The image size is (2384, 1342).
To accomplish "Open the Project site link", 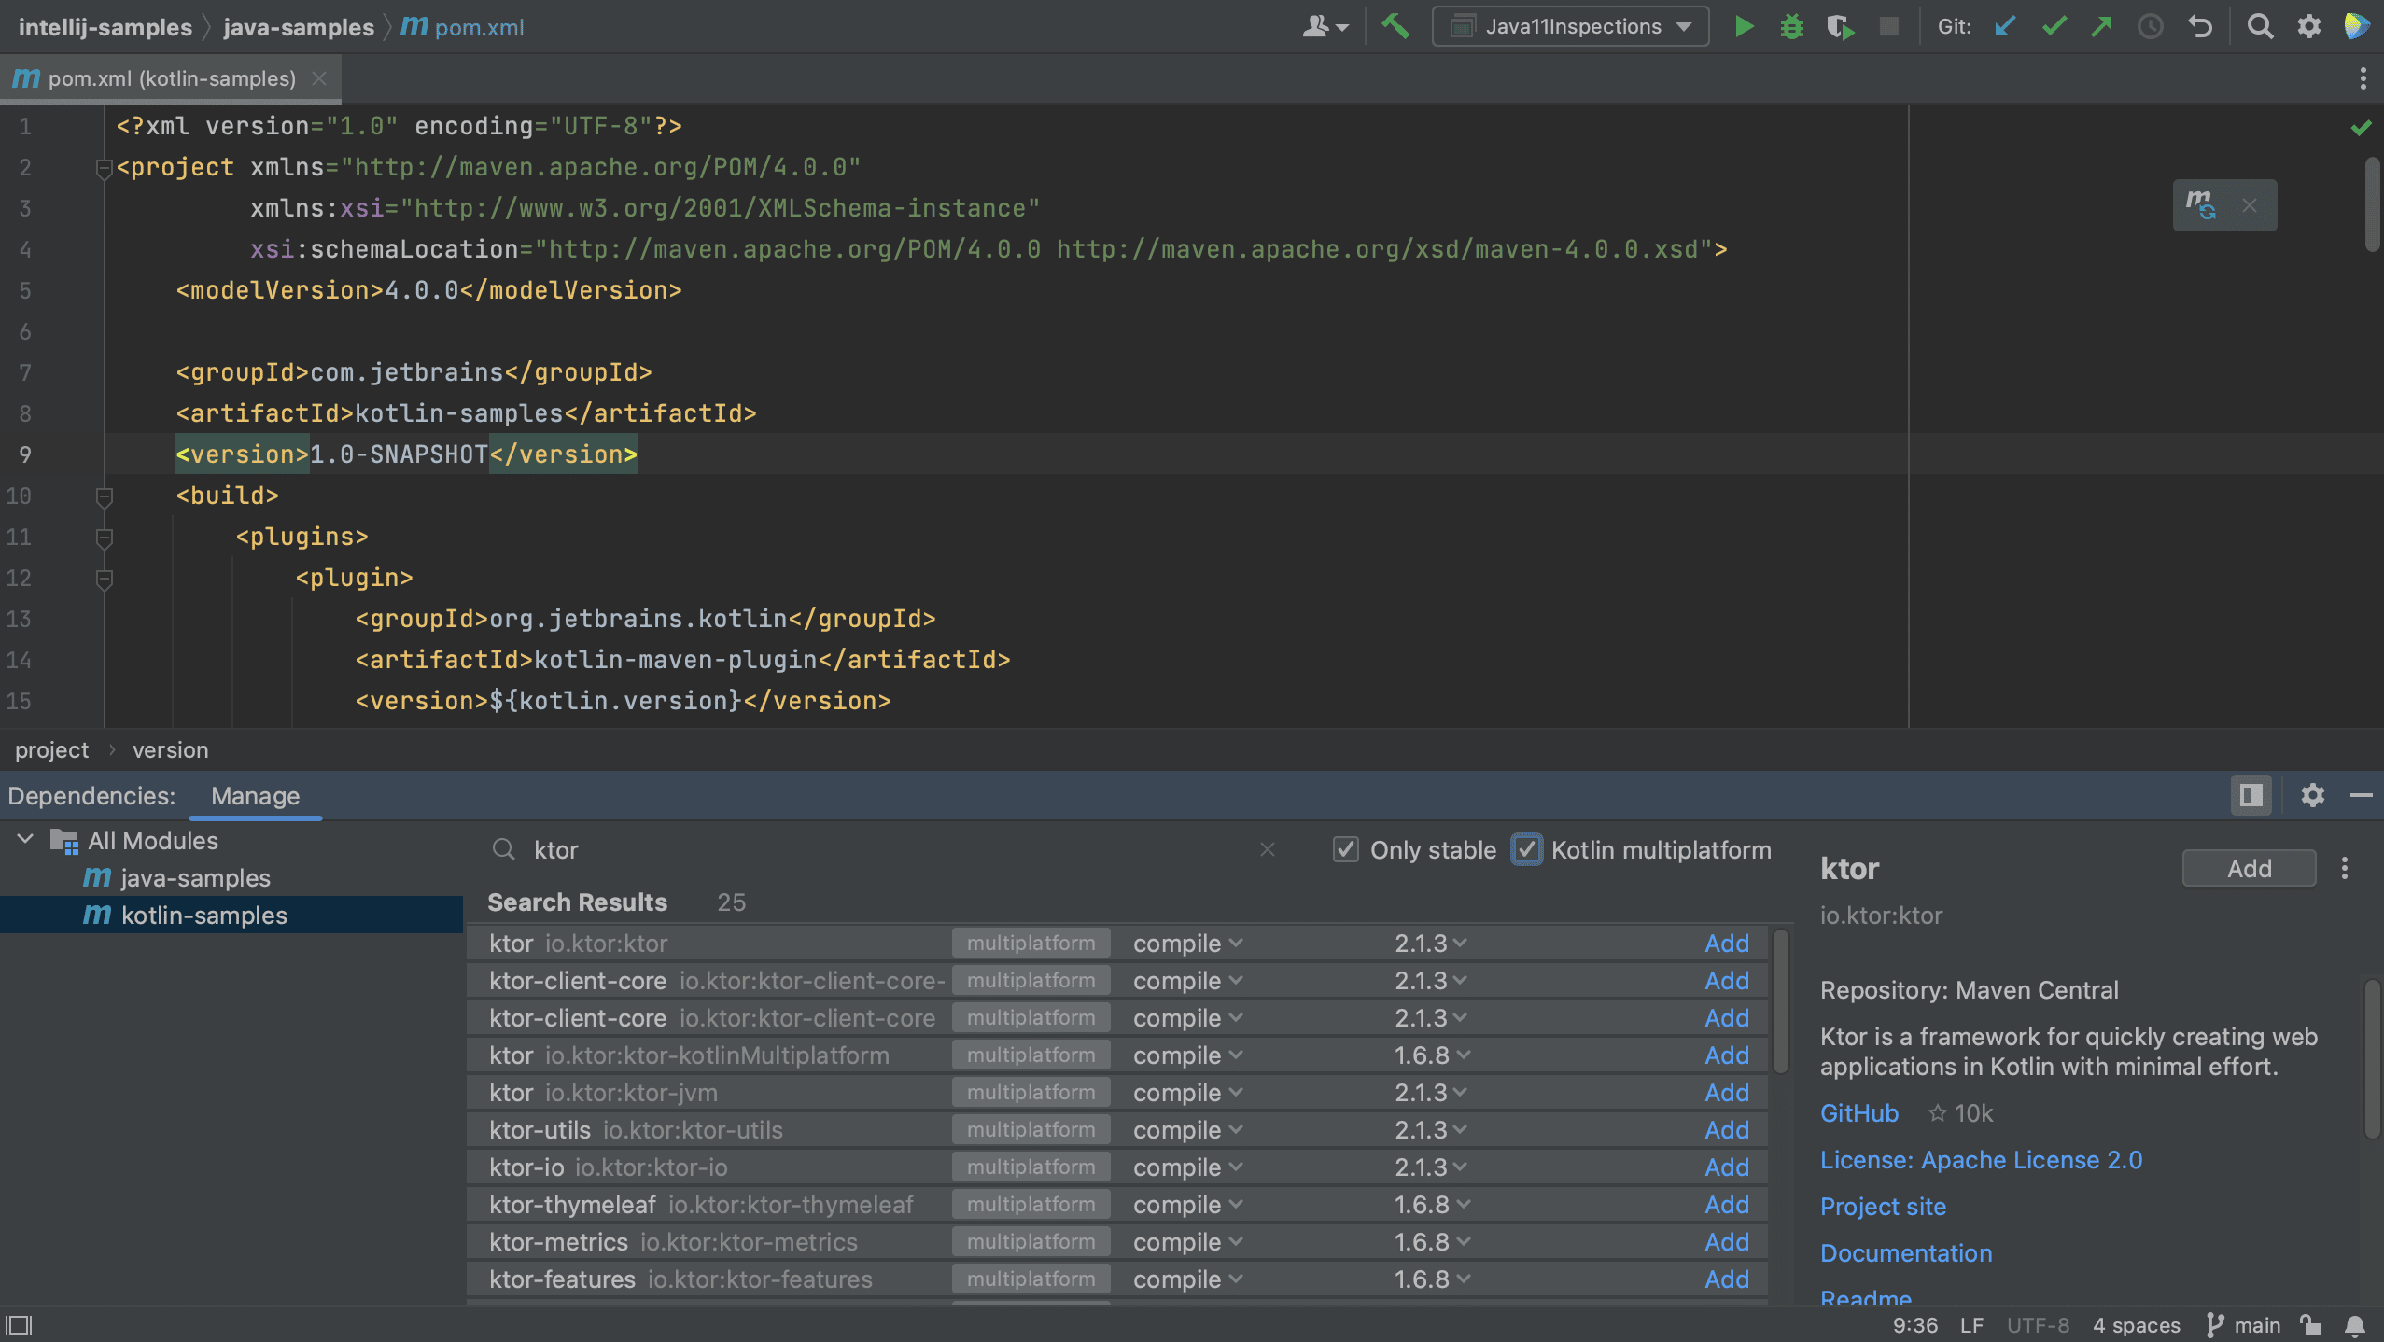I will coord(1883,1206).
